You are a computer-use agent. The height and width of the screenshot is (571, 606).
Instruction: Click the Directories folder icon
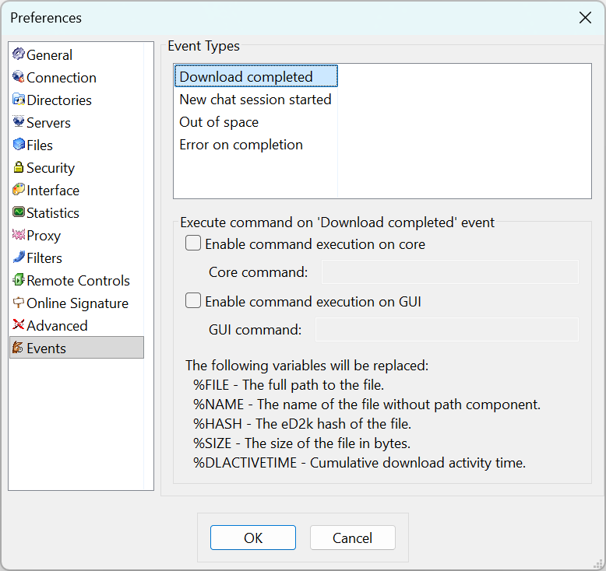[18, 100]
